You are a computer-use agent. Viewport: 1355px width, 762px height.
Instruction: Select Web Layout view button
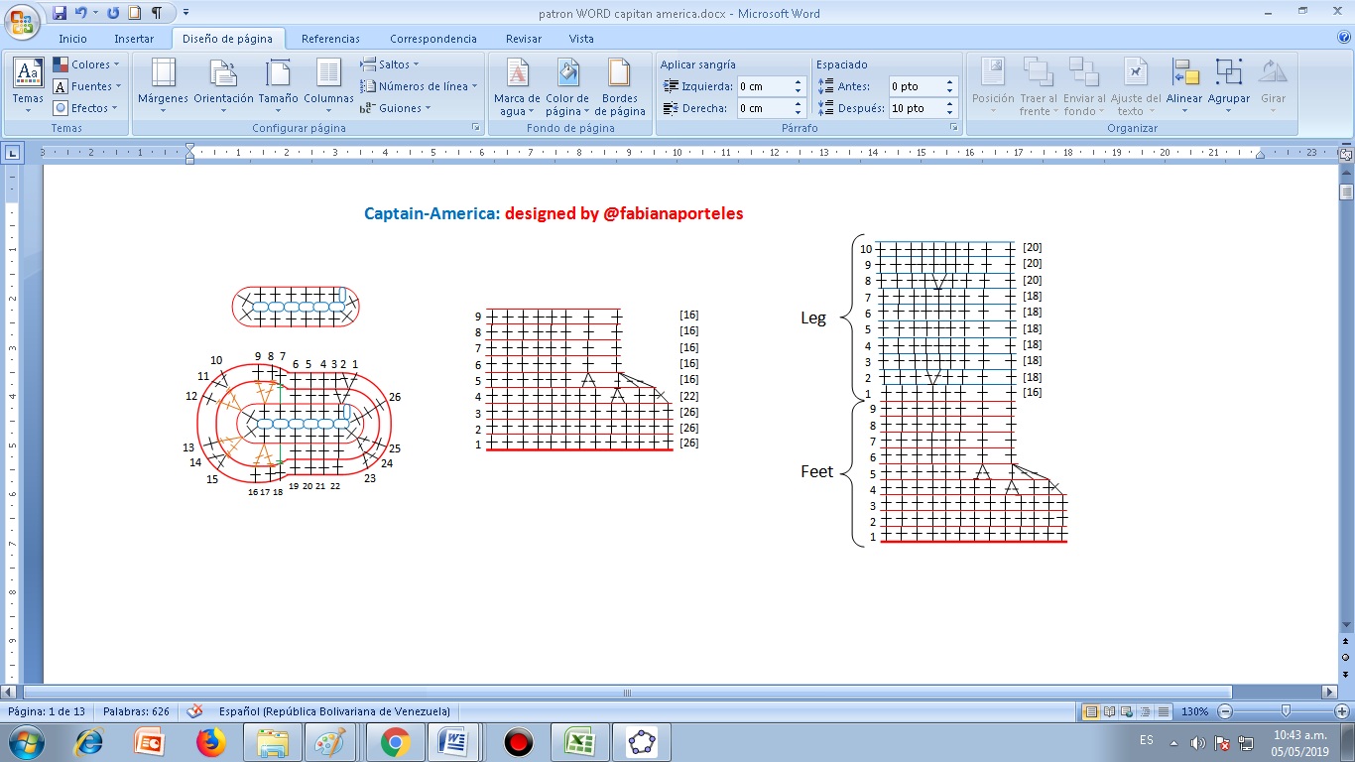coord(1128,711)
